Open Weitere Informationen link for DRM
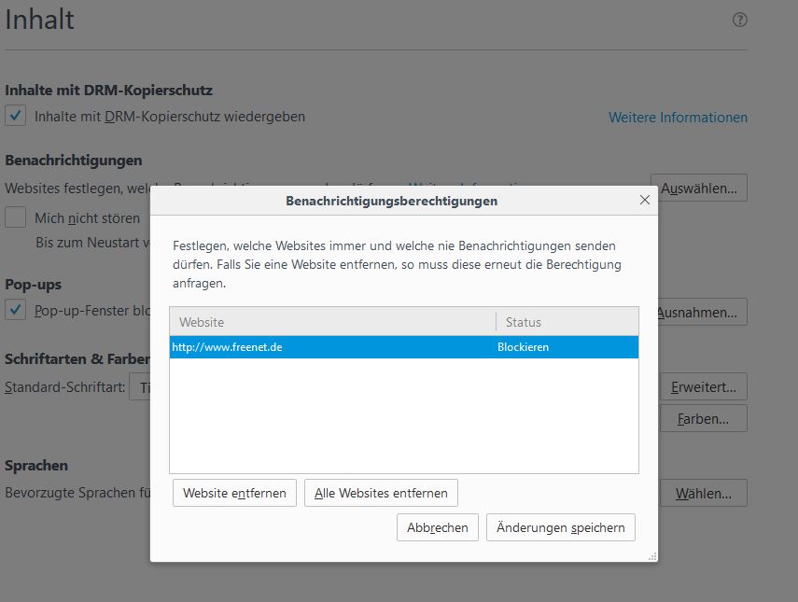 coord(678,118)
